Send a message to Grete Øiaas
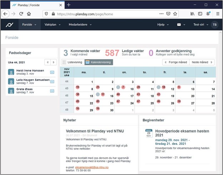 click(52, 91)
